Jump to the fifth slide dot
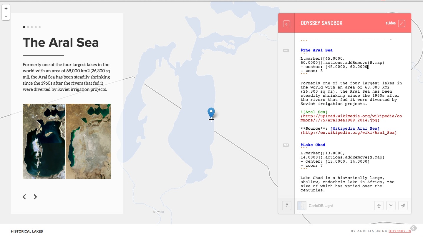This screenshot has width=423, height=237. pyautogui.click(x=39, y=27)
